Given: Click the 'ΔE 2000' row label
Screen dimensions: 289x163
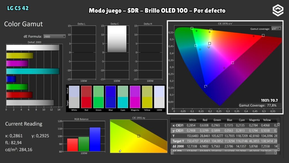Looking at the screenshot, I should pyautogui.click(x=178, y=146).
